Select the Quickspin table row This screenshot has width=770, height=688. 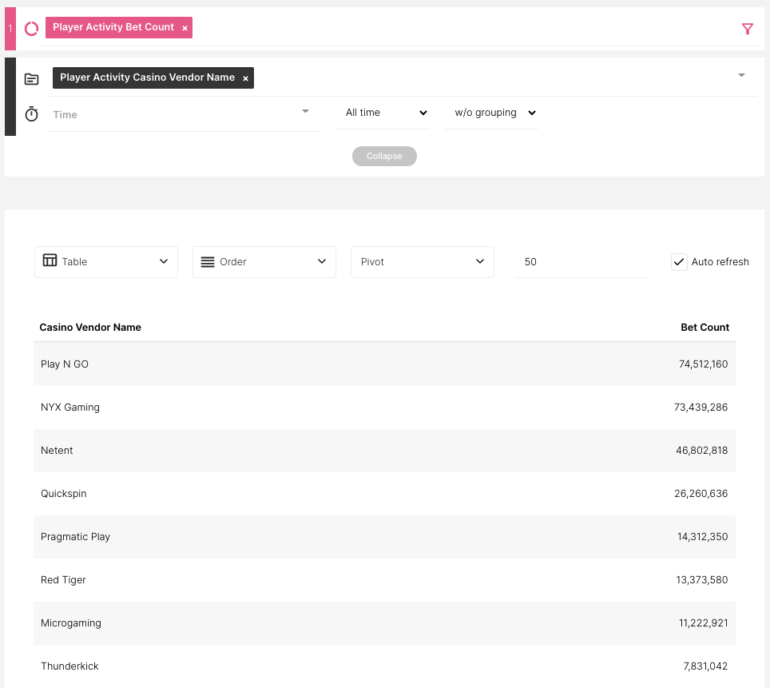pos(383,494)
